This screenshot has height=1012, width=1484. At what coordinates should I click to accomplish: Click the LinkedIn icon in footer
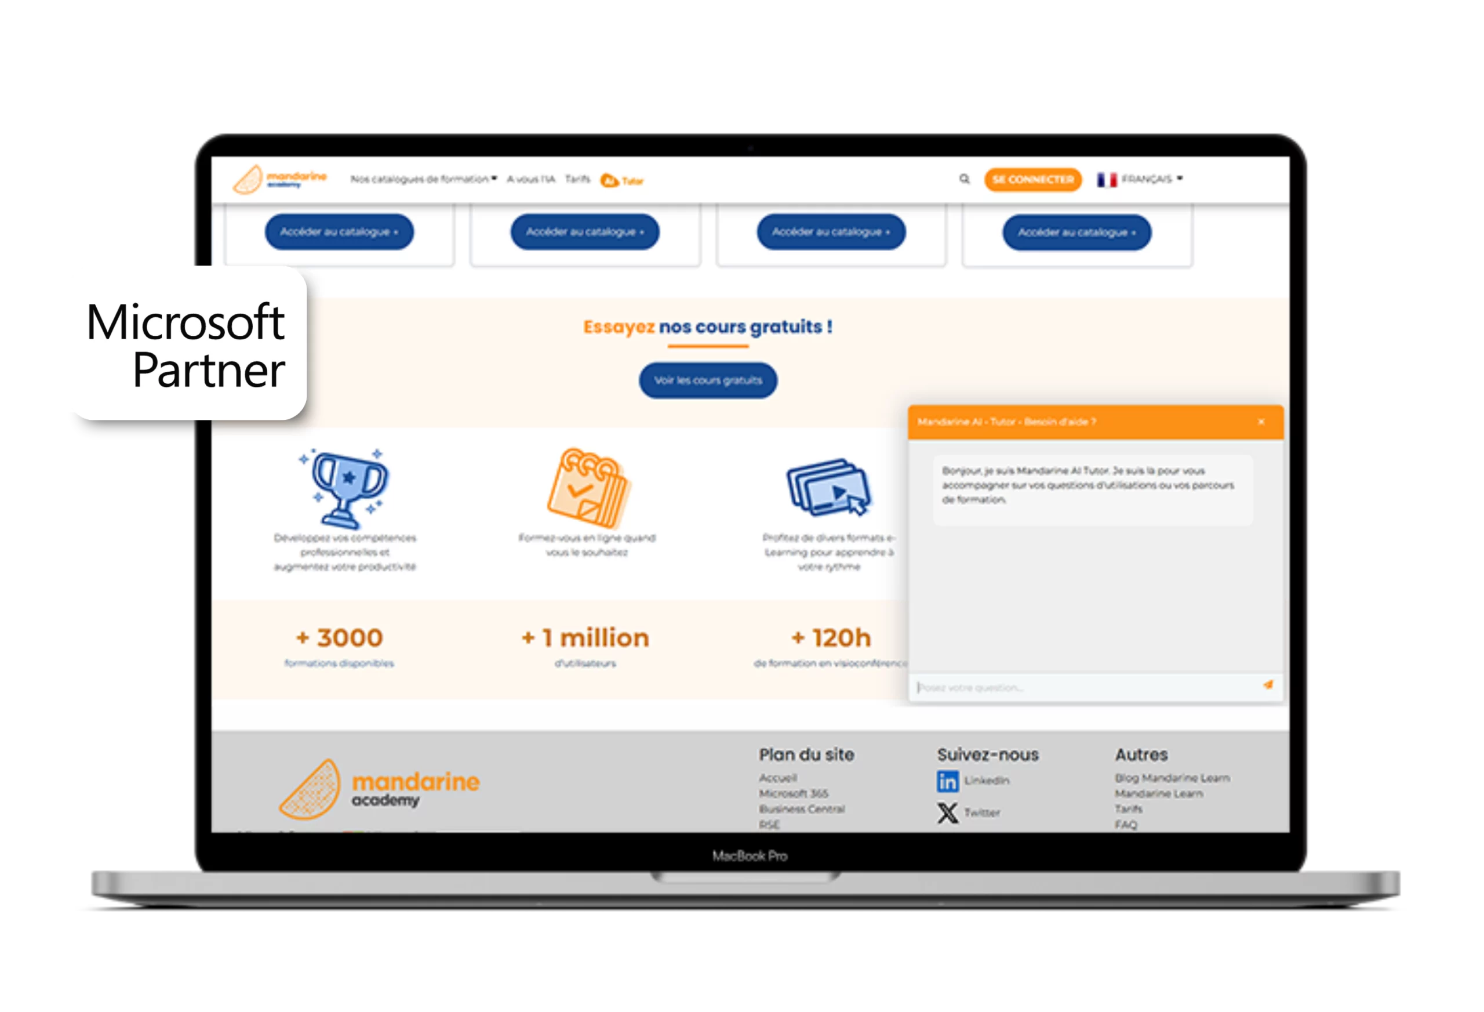point(948,781)
